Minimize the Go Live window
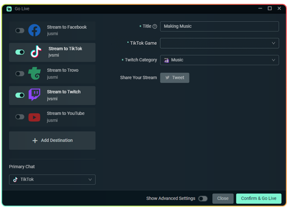The height and width of the screenshot is (211, 288). tap(260, 9)
